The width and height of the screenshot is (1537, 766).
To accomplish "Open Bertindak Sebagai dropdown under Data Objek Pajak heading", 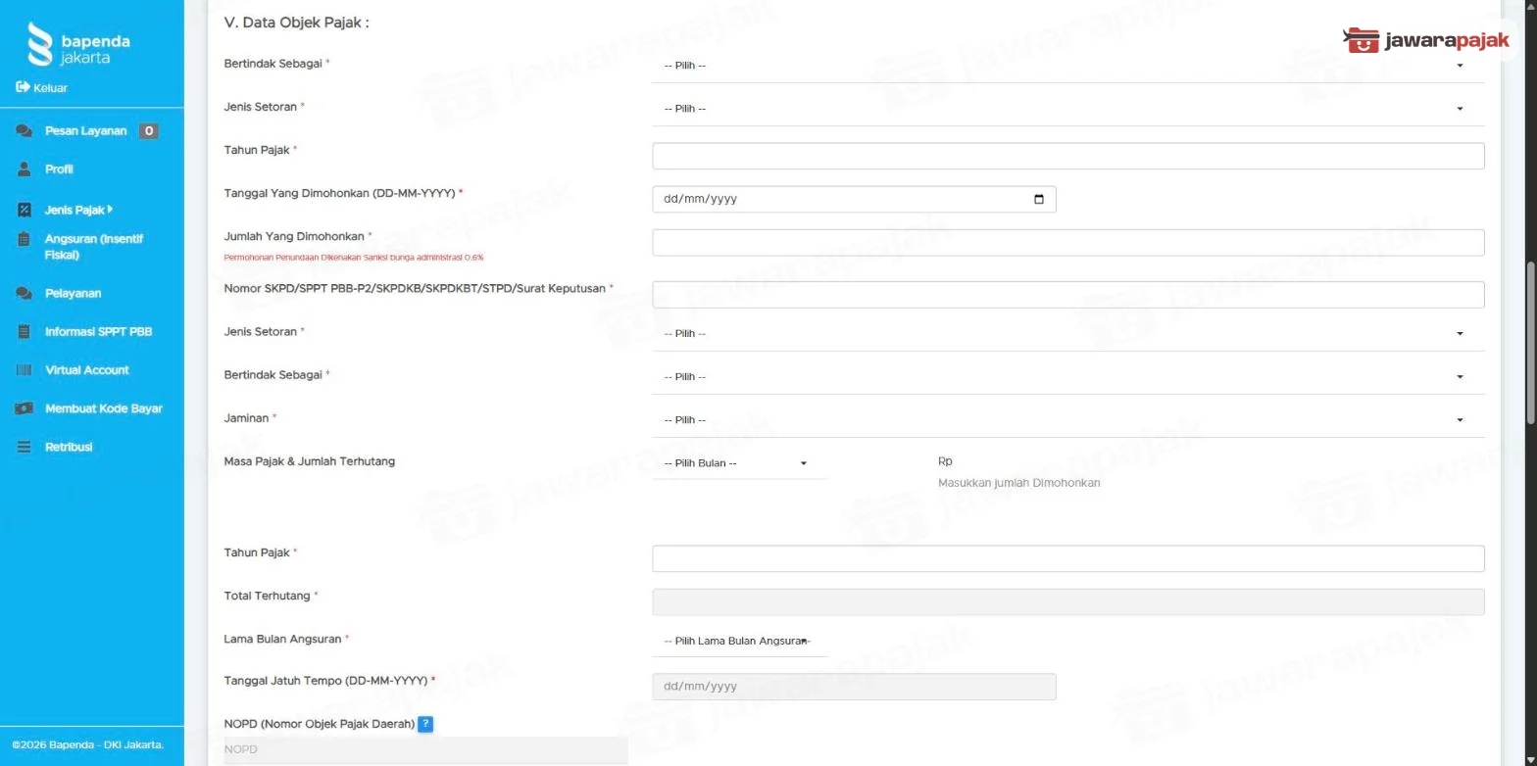I will (x=1067, y=66).
